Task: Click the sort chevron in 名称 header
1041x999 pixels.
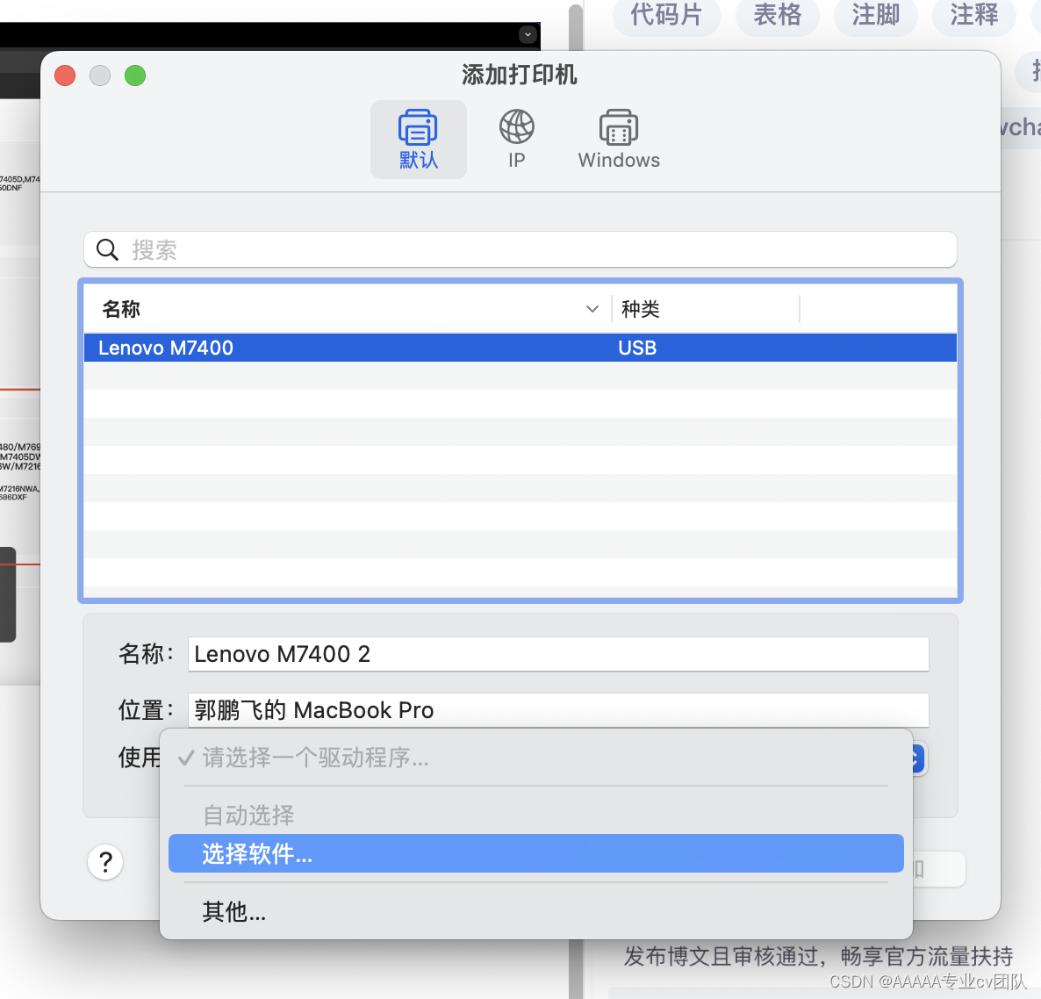Action: pyautogui.click(x=592, y=309)
